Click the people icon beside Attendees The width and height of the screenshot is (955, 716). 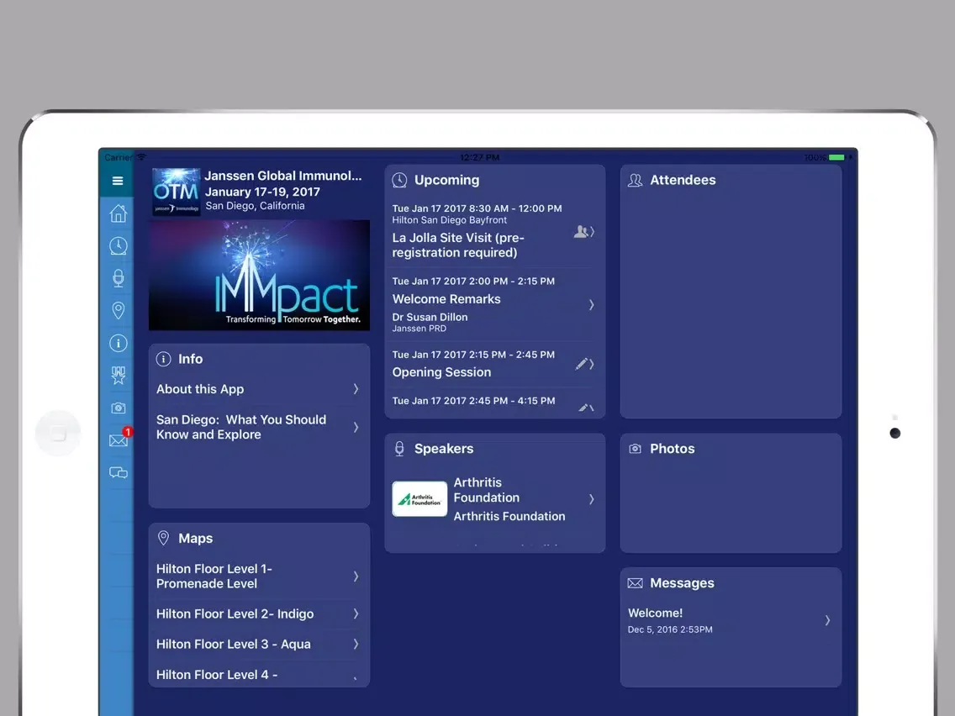pyautogui.click(x=636, y=180)
